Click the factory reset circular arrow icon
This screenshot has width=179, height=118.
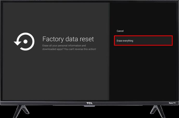tap(24, 41)
